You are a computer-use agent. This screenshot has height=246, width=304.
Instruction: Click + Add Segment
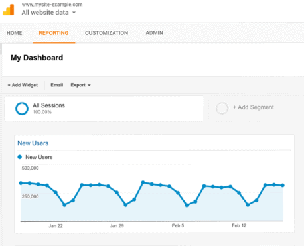254,107
